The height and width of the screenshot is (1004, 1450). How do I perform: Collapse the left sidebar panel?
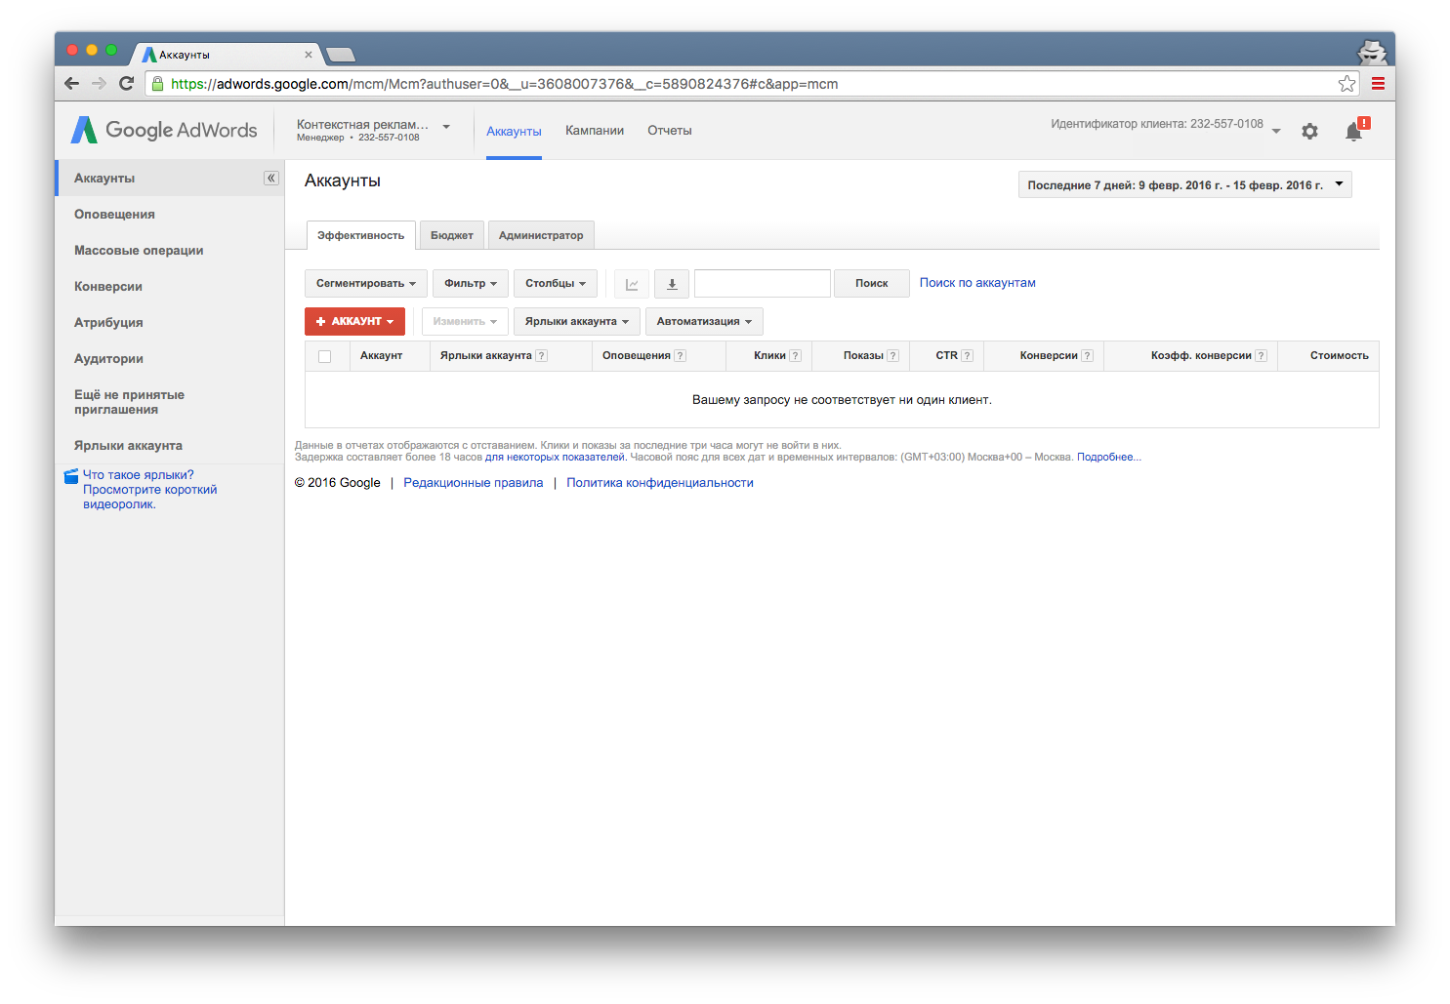pos(271,179)
